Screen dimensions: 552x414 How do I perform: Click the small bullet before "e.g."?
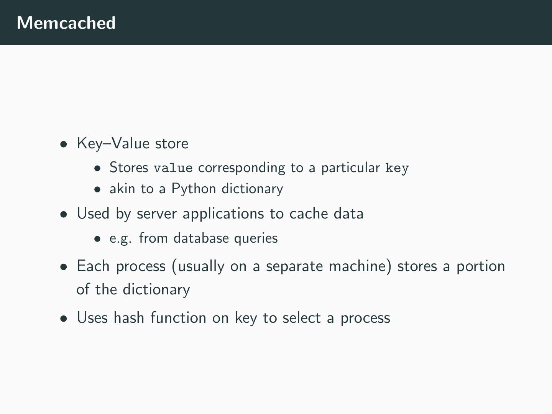click(x=98, y=239)
